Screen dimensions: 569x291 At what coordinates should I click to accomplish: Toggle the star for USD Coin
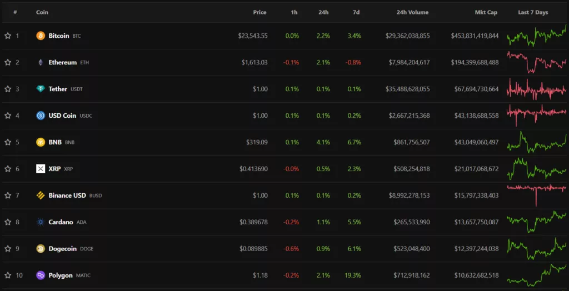point(8,116)
